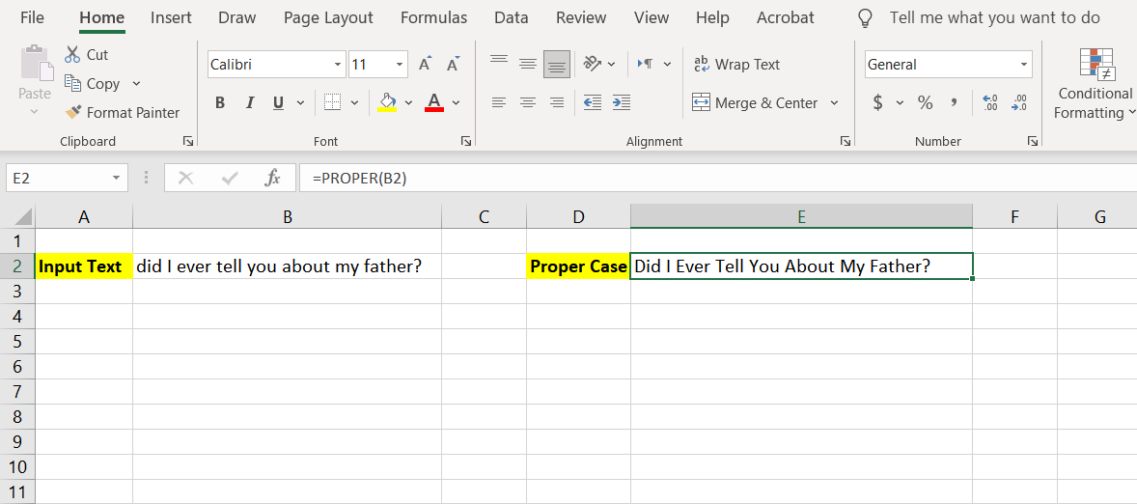Select the Proper Case cell D2

click(x=578, y=266)
